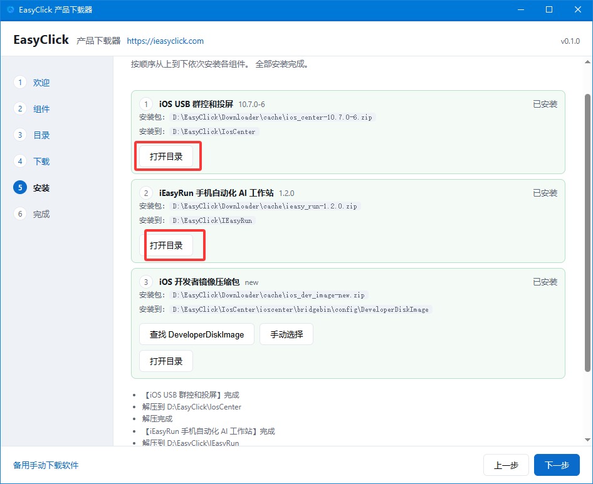Click the iOS 开发者镜像压缩包 title
The width and height of the screenshot is (593, 484).
click(x=199, y=282)
